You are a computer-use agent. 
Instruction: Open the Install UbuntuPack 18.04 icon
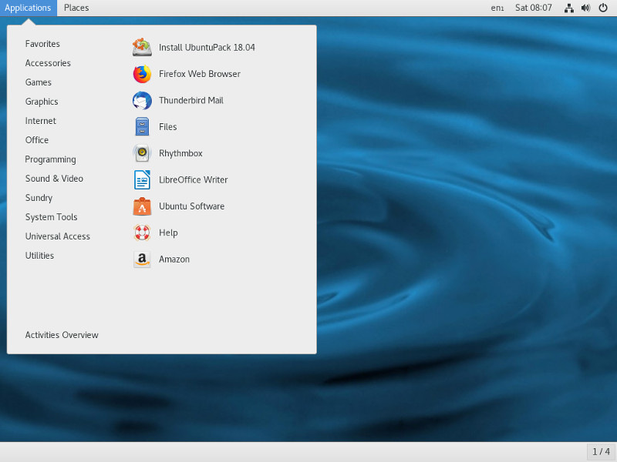click(142, 48)
